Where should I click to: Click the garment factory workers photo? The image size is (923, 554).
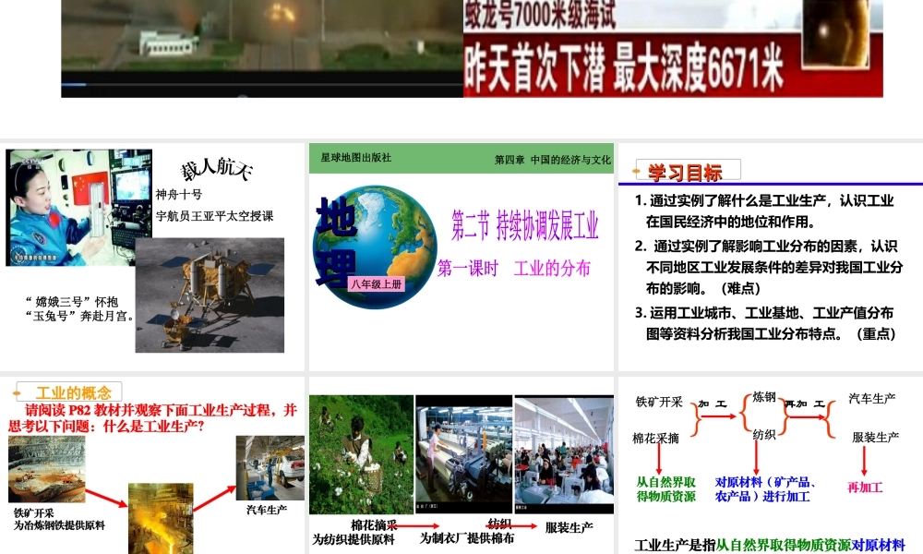564,454
